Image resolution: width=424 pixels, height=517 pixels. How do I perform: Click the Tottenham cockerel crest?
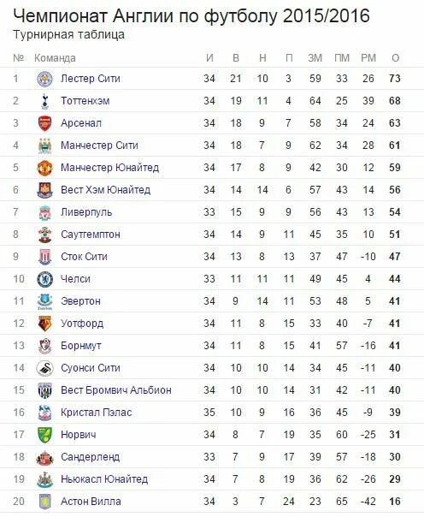click(44, 101)
